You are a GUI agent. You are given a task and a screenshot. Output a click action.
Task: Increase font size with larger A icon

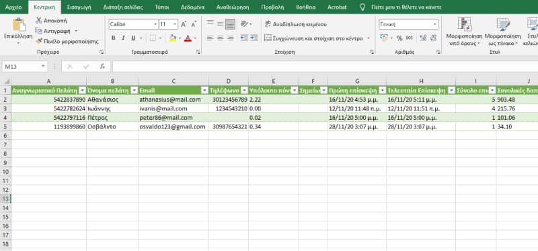184,24
